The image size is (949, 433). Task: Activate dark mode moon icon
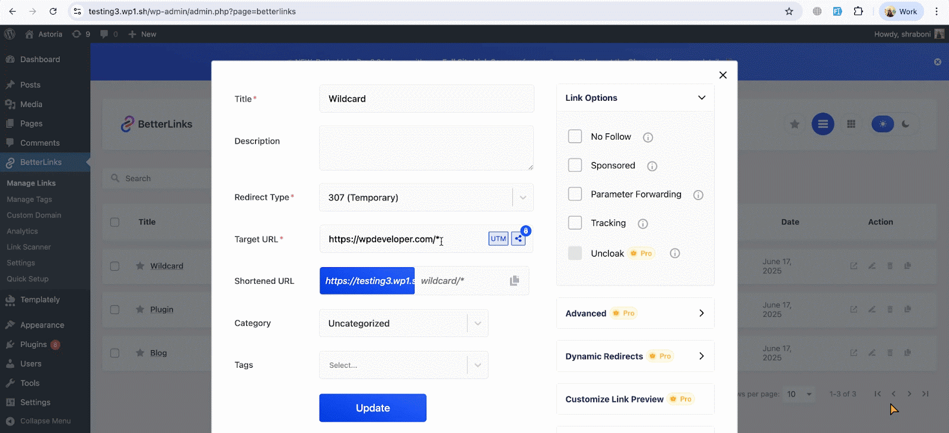[x=905, y=124]
